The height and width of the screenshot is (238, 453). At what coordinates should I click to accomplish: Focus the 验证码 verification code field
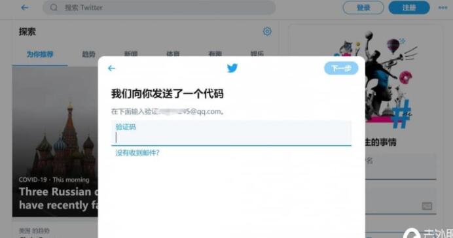pyautogui.click(x=232, y=133)
